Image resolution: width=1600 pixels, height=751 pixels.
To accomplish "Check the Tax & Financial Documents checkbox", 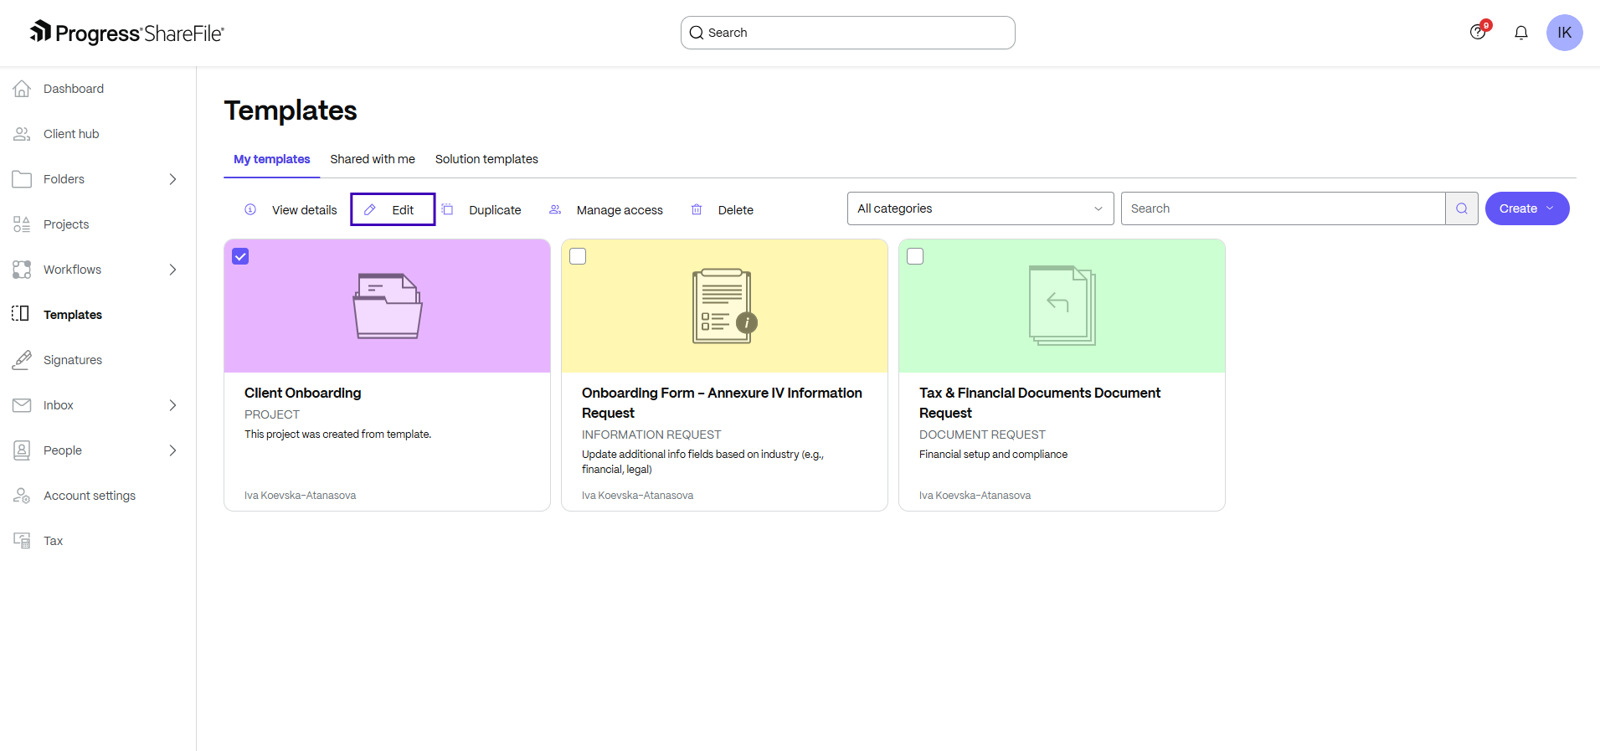I will 915,256.
